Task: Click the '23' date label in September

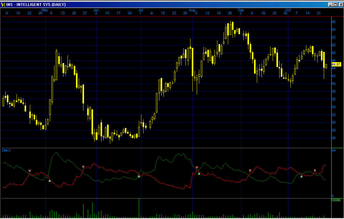Action: (274, 13)
